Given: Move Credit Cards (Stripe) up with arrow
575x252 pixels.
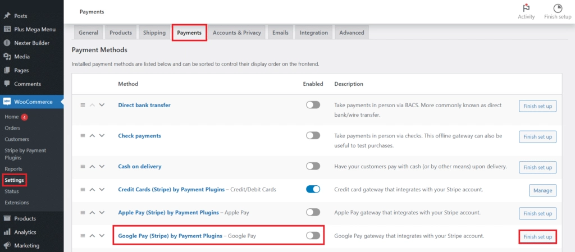Looking at the screenshot, I should point(93,189).
